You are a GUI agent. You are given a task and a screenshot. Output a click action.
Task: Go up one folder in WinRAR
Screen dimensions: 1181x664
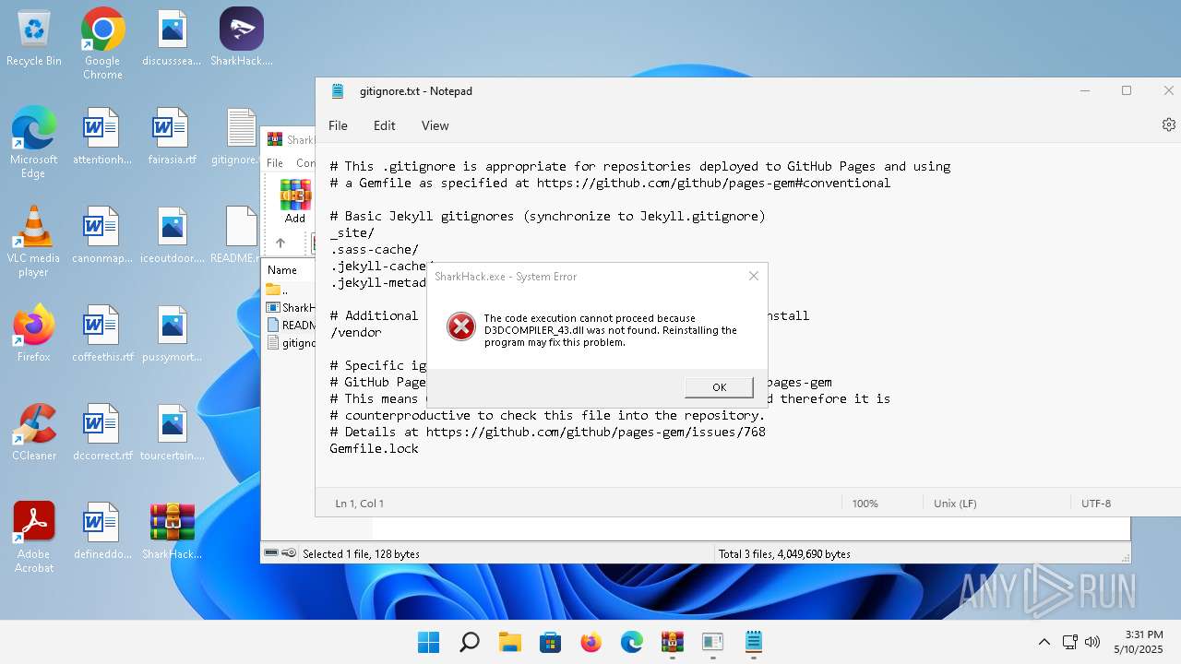point(280,243)
